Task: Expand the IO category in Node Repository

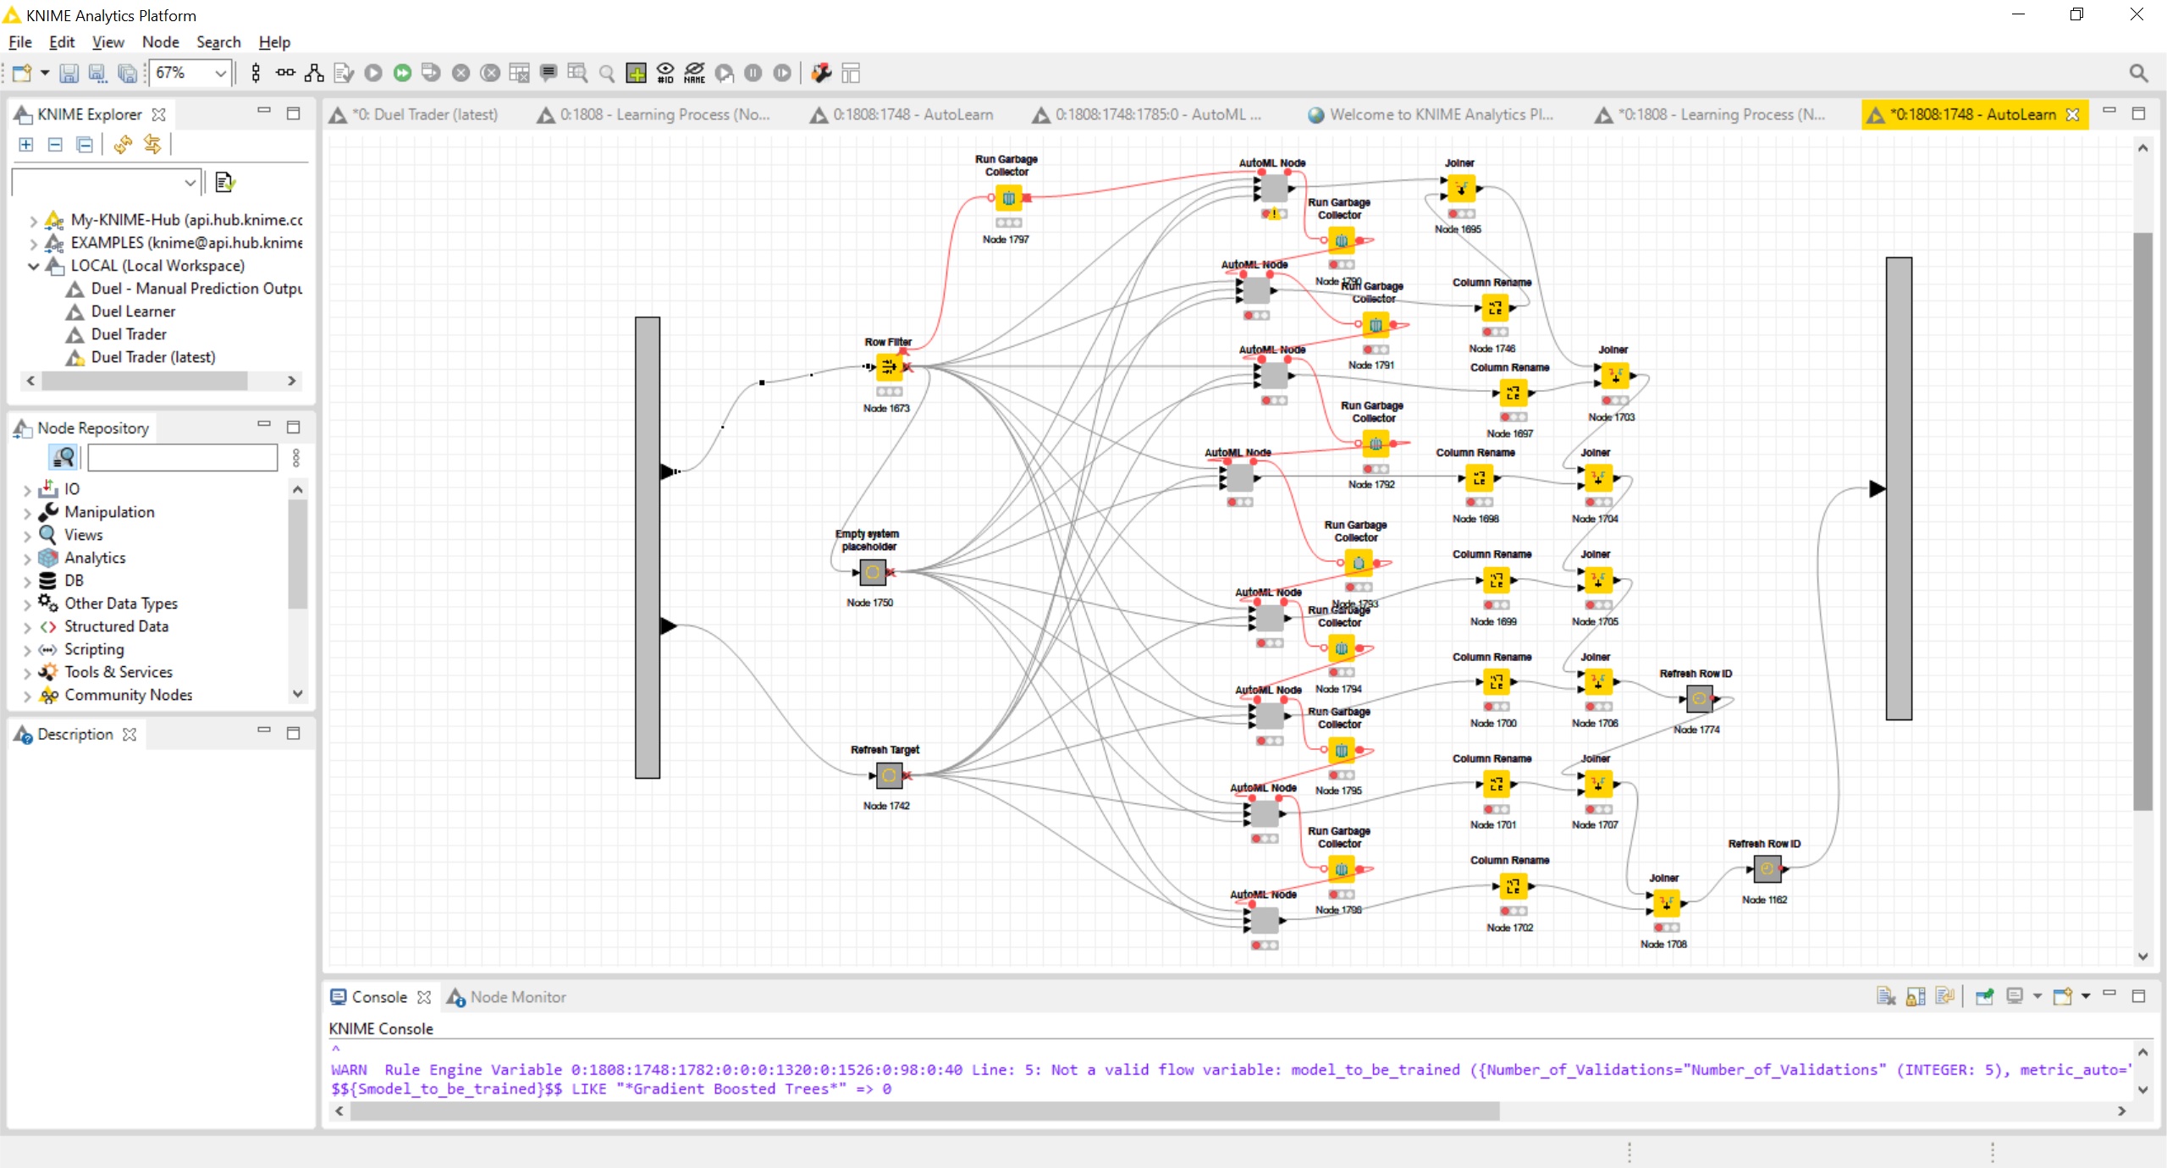Action: pyautogui.click(x=26, y=490)
